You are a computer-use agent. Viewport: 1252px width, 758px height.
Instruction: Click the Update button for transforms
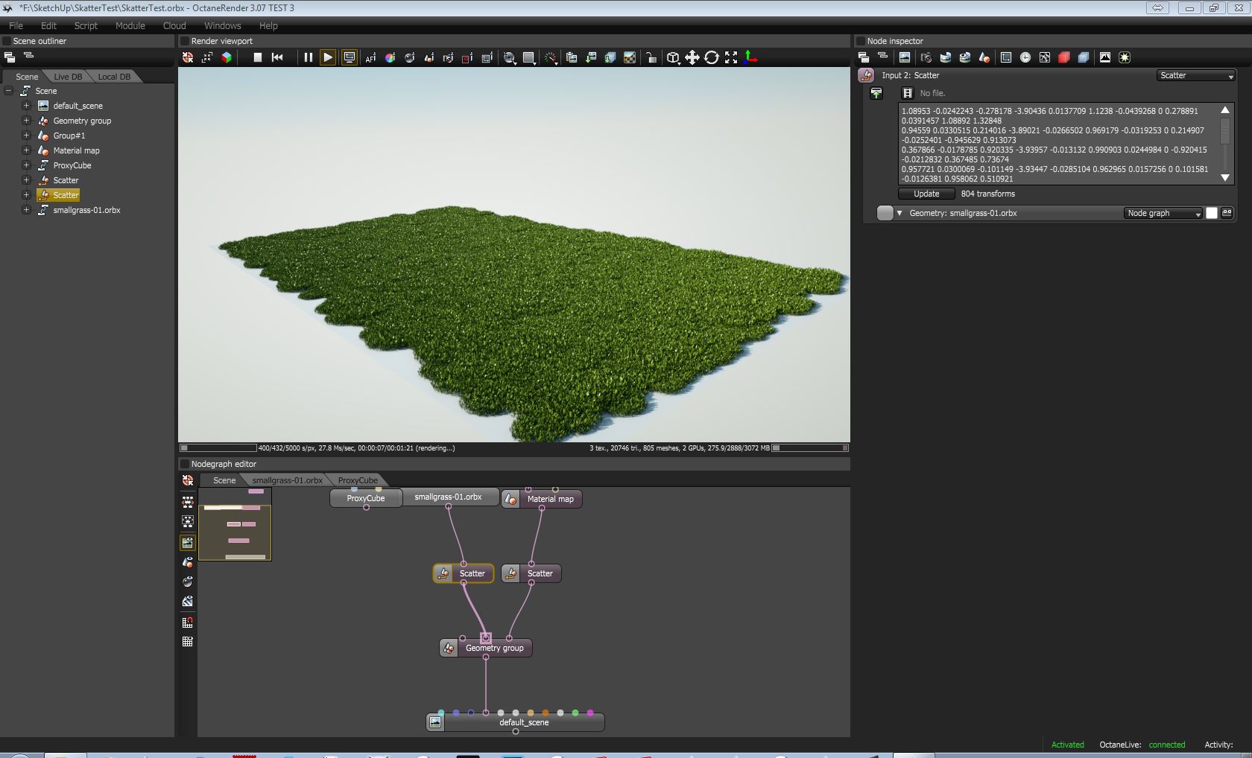click(926, 194)
